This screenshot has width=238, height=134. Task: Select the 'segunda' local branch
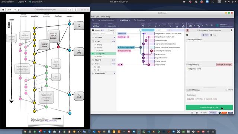click(x=104, y=54)
